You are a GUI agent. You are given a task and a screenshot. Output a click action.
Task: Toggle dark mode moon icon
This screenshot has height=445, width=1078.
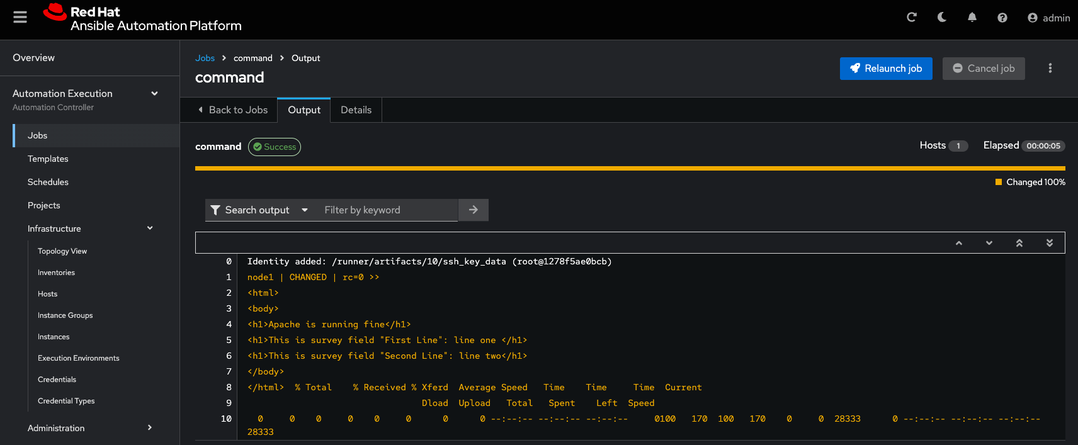[x=941, y=18]
